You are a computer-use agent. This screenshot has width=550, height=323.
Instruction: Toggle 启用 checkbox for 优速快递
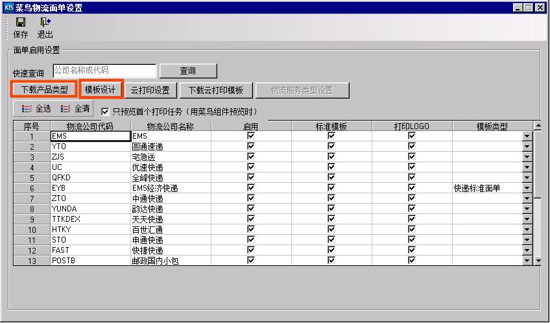point(251,167)
